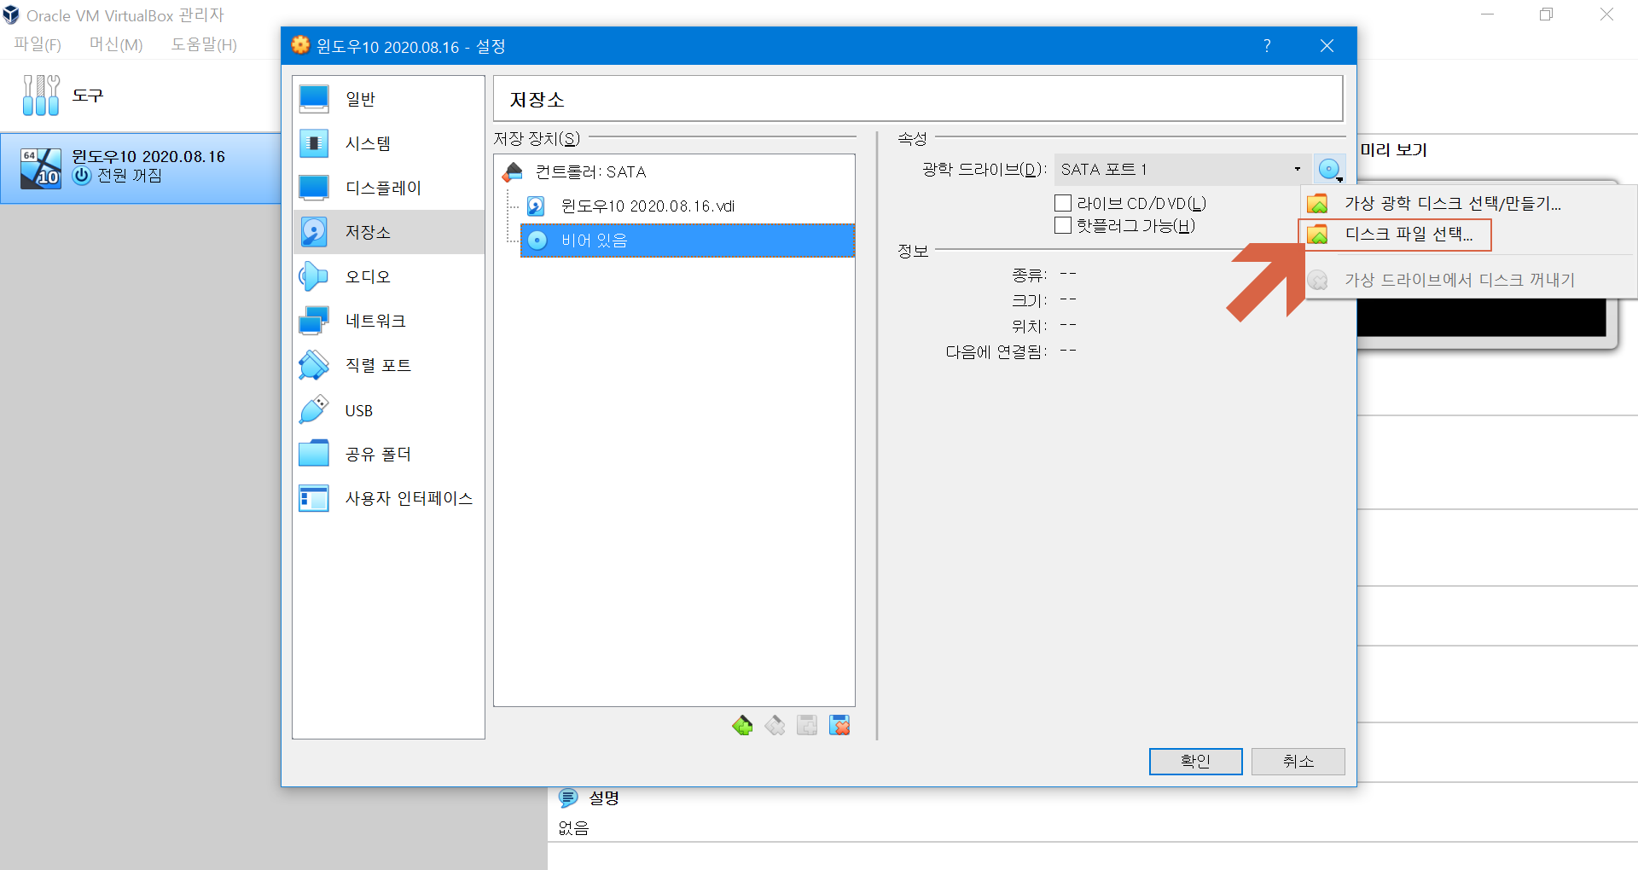
Task: Open the 시스템 settings category
Action: pos(388,143)
